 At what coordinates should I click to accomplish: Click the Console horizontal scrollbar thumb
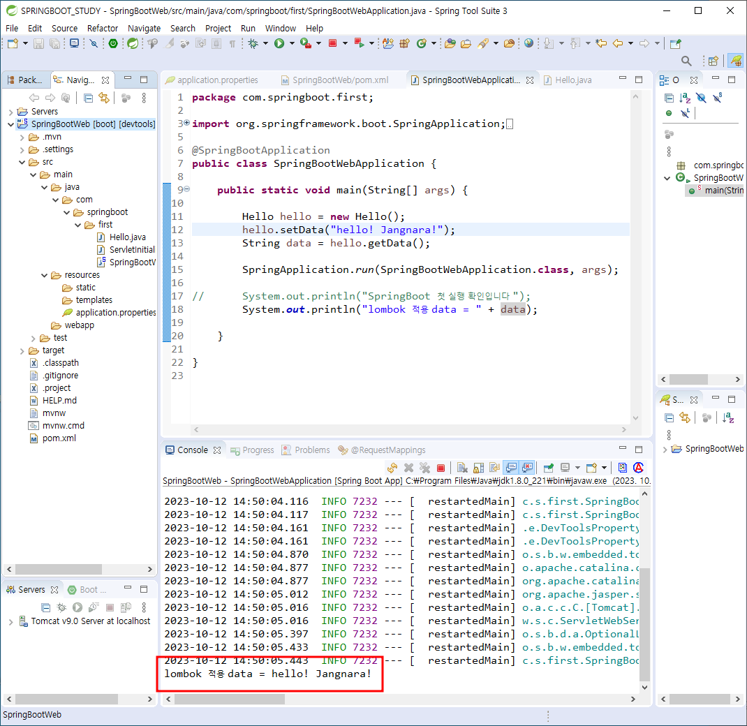[x=230, y=699]
